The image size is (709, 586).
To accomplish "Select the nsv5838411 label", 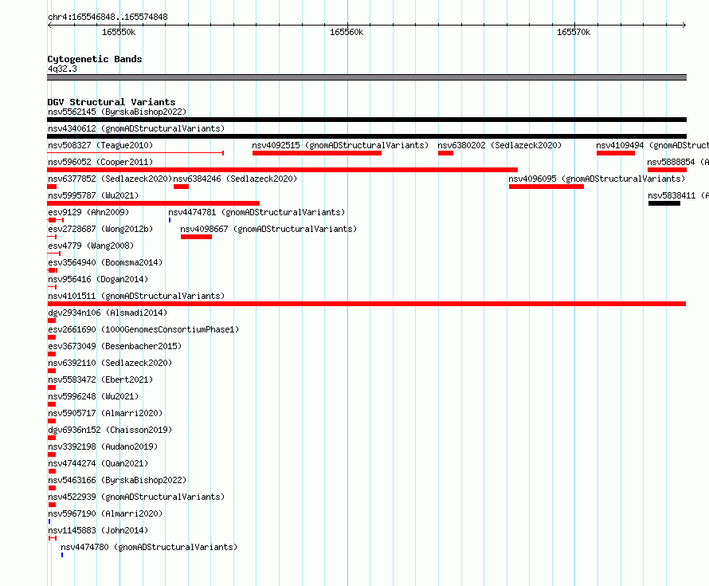I will [678, 195].
